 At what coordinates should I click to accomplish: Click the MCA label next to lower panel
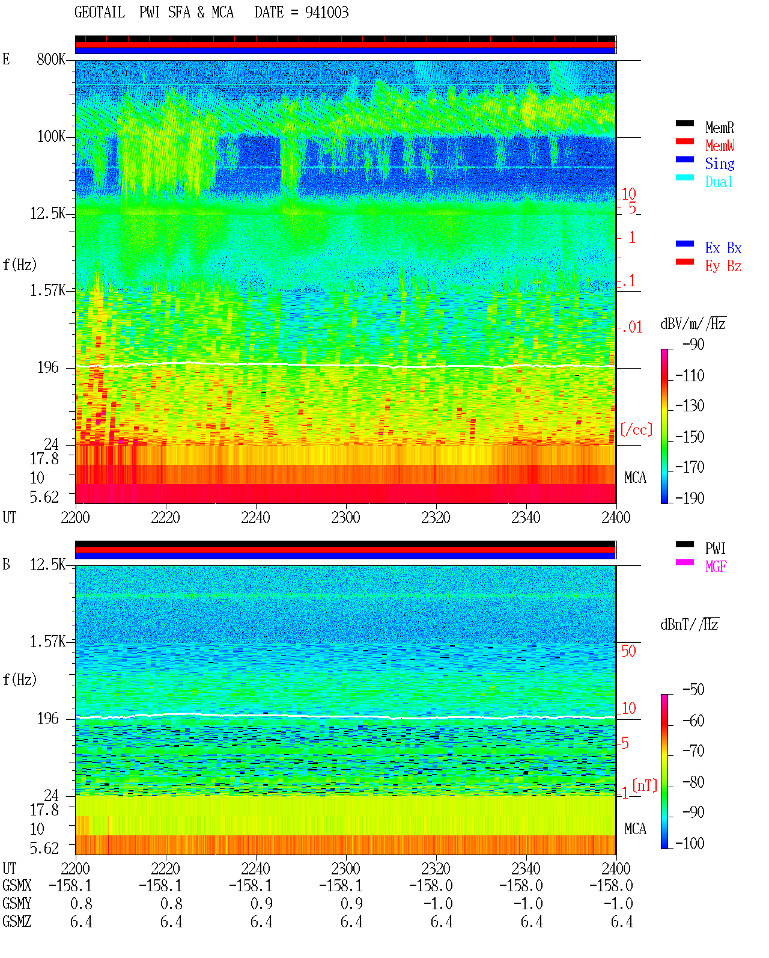point(636,829)
